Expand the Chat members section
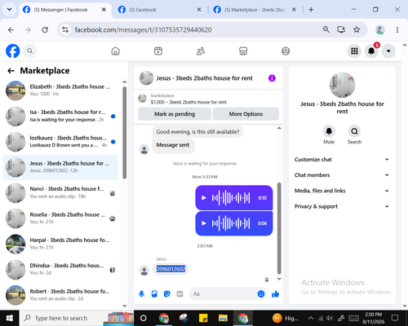This screenshot has width=408, height=326. click(342, 175)
